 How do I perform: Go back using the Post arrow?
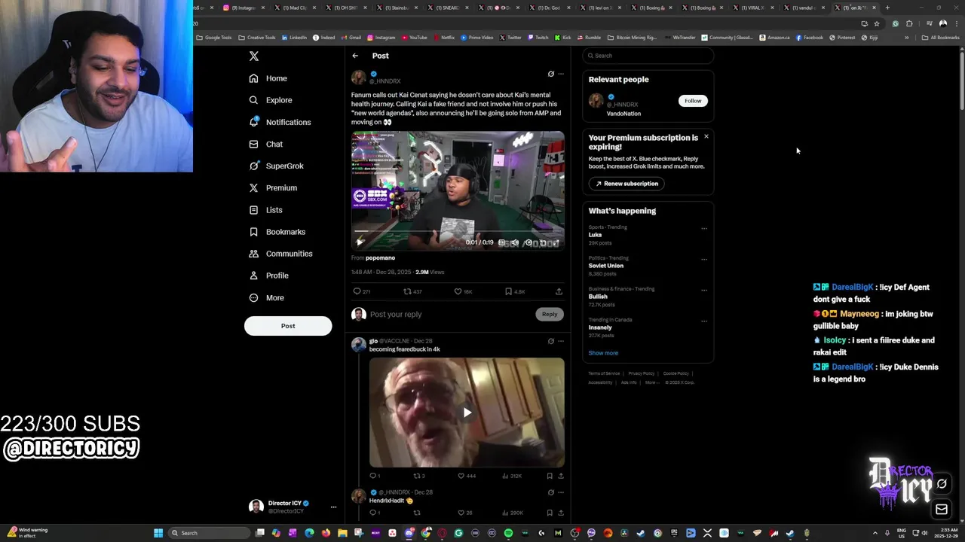point(355,56)
